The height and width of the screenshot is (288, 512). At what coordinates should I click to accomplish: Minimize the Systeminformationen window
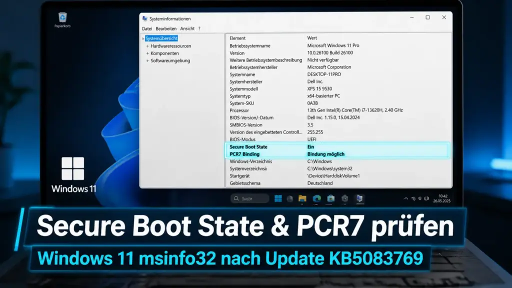[x=412, y=17]
